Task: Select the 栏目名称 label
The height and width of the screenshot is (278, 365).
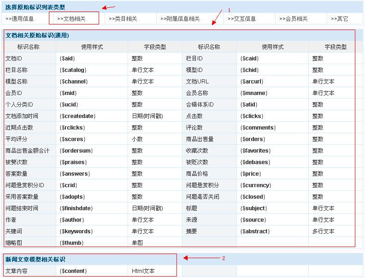Action: 16,70
